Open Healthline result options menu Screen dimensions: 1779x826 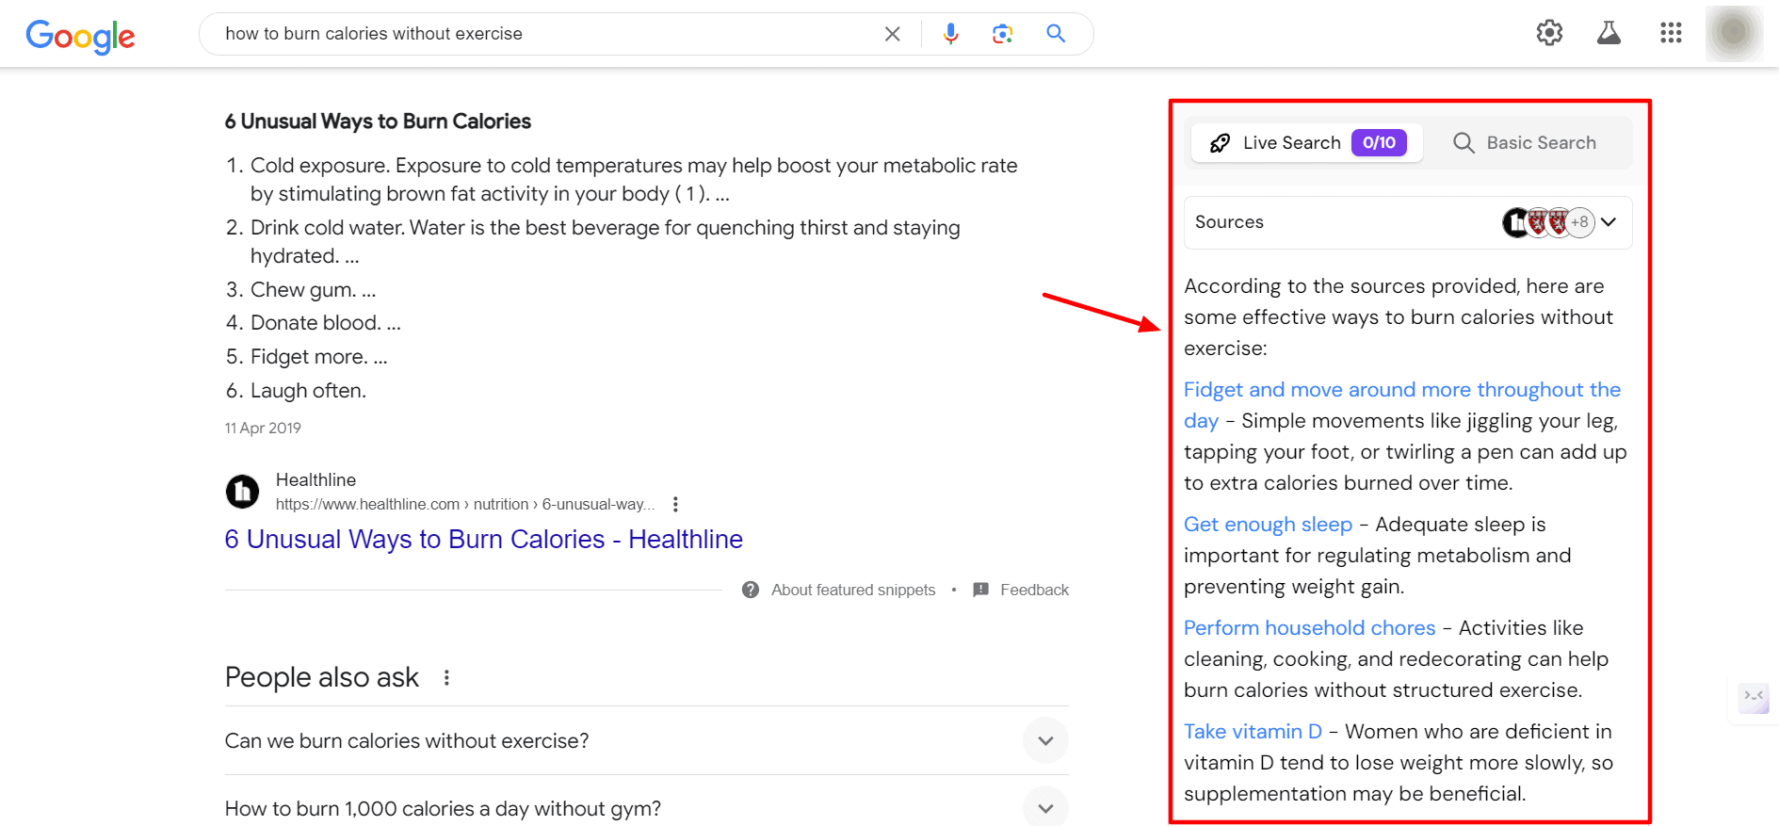coord(675,505)
